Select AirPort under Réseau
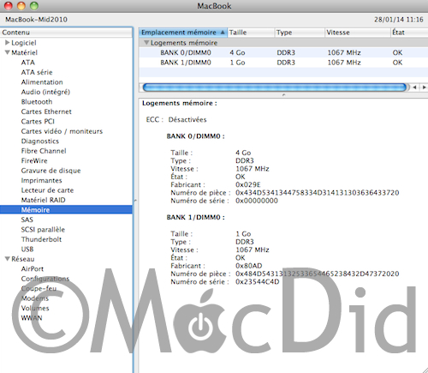The width and height of the screenshot is (428, 373). coord(33,269)
